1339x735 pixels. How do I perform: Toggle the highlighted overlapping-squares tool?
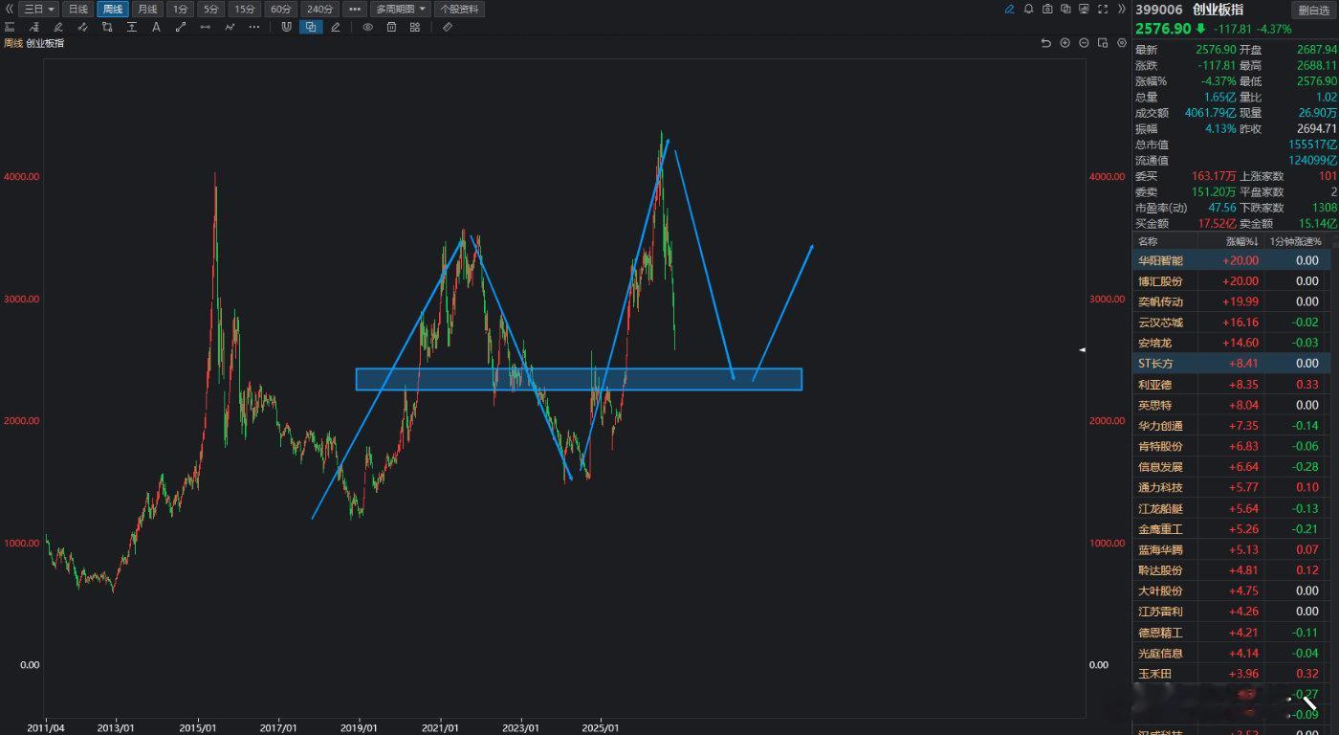point(311,27)
